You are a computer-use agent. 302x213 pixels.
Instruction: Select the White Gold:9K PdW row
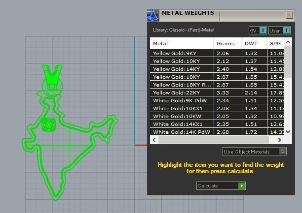pyautogui.click(x=217, y=100)
